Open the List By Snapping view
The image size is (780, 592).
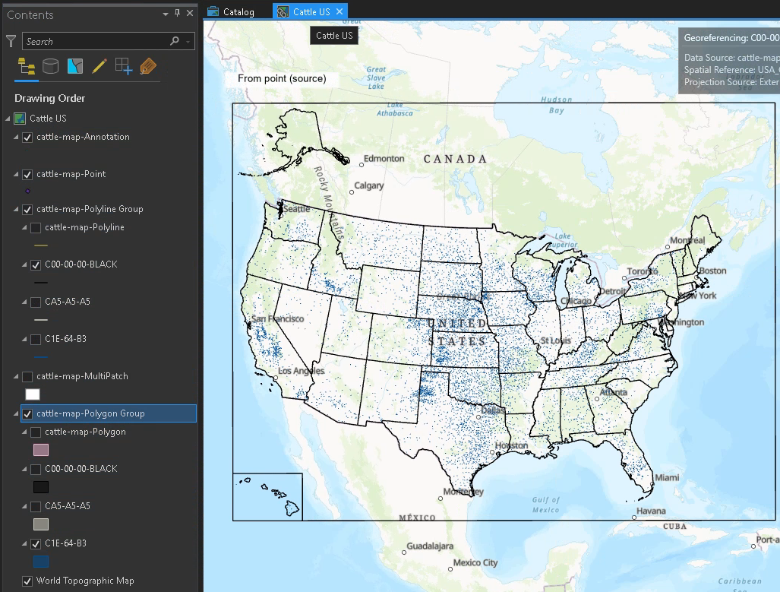click(123, 66)
